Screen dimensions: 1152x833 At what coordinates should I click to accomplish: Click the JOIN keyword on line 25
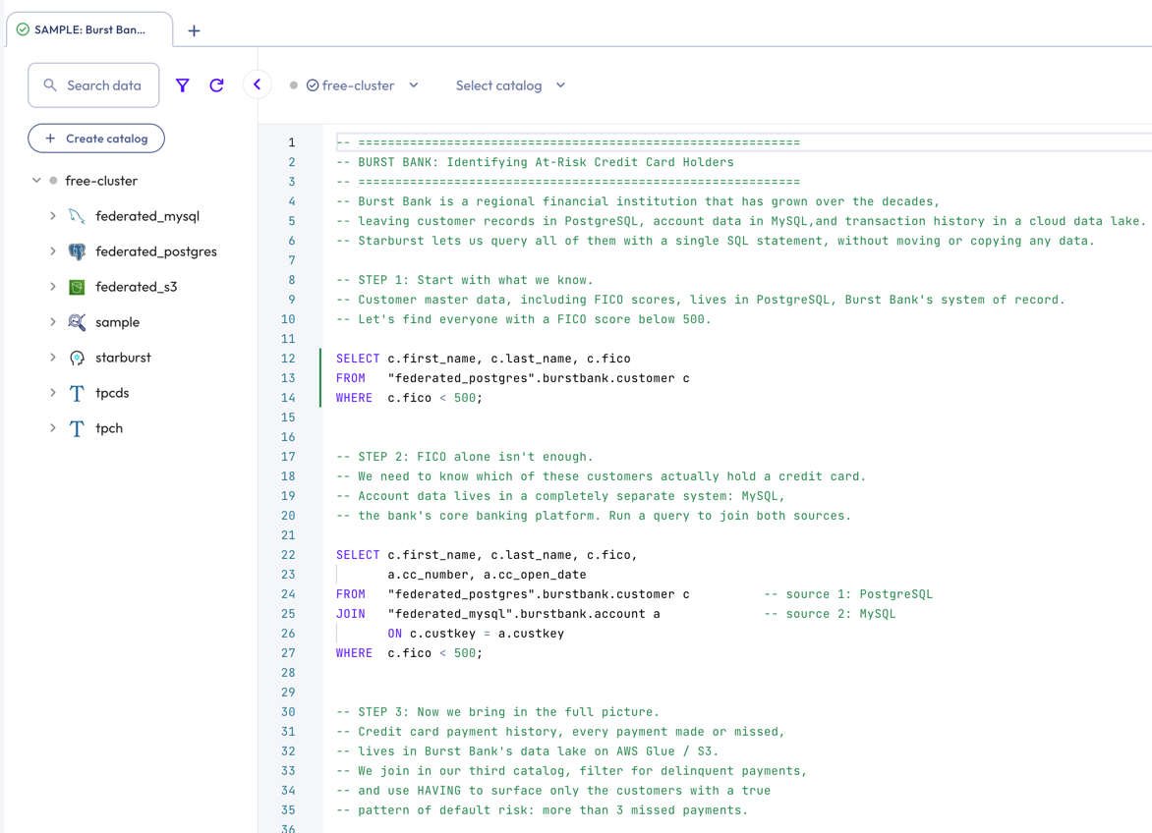(351, 614)
